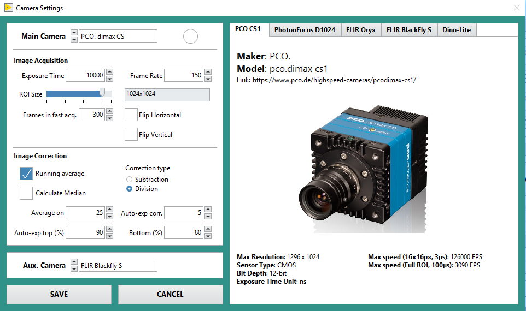Click the Frames in fast acq. field

point(92,115)
